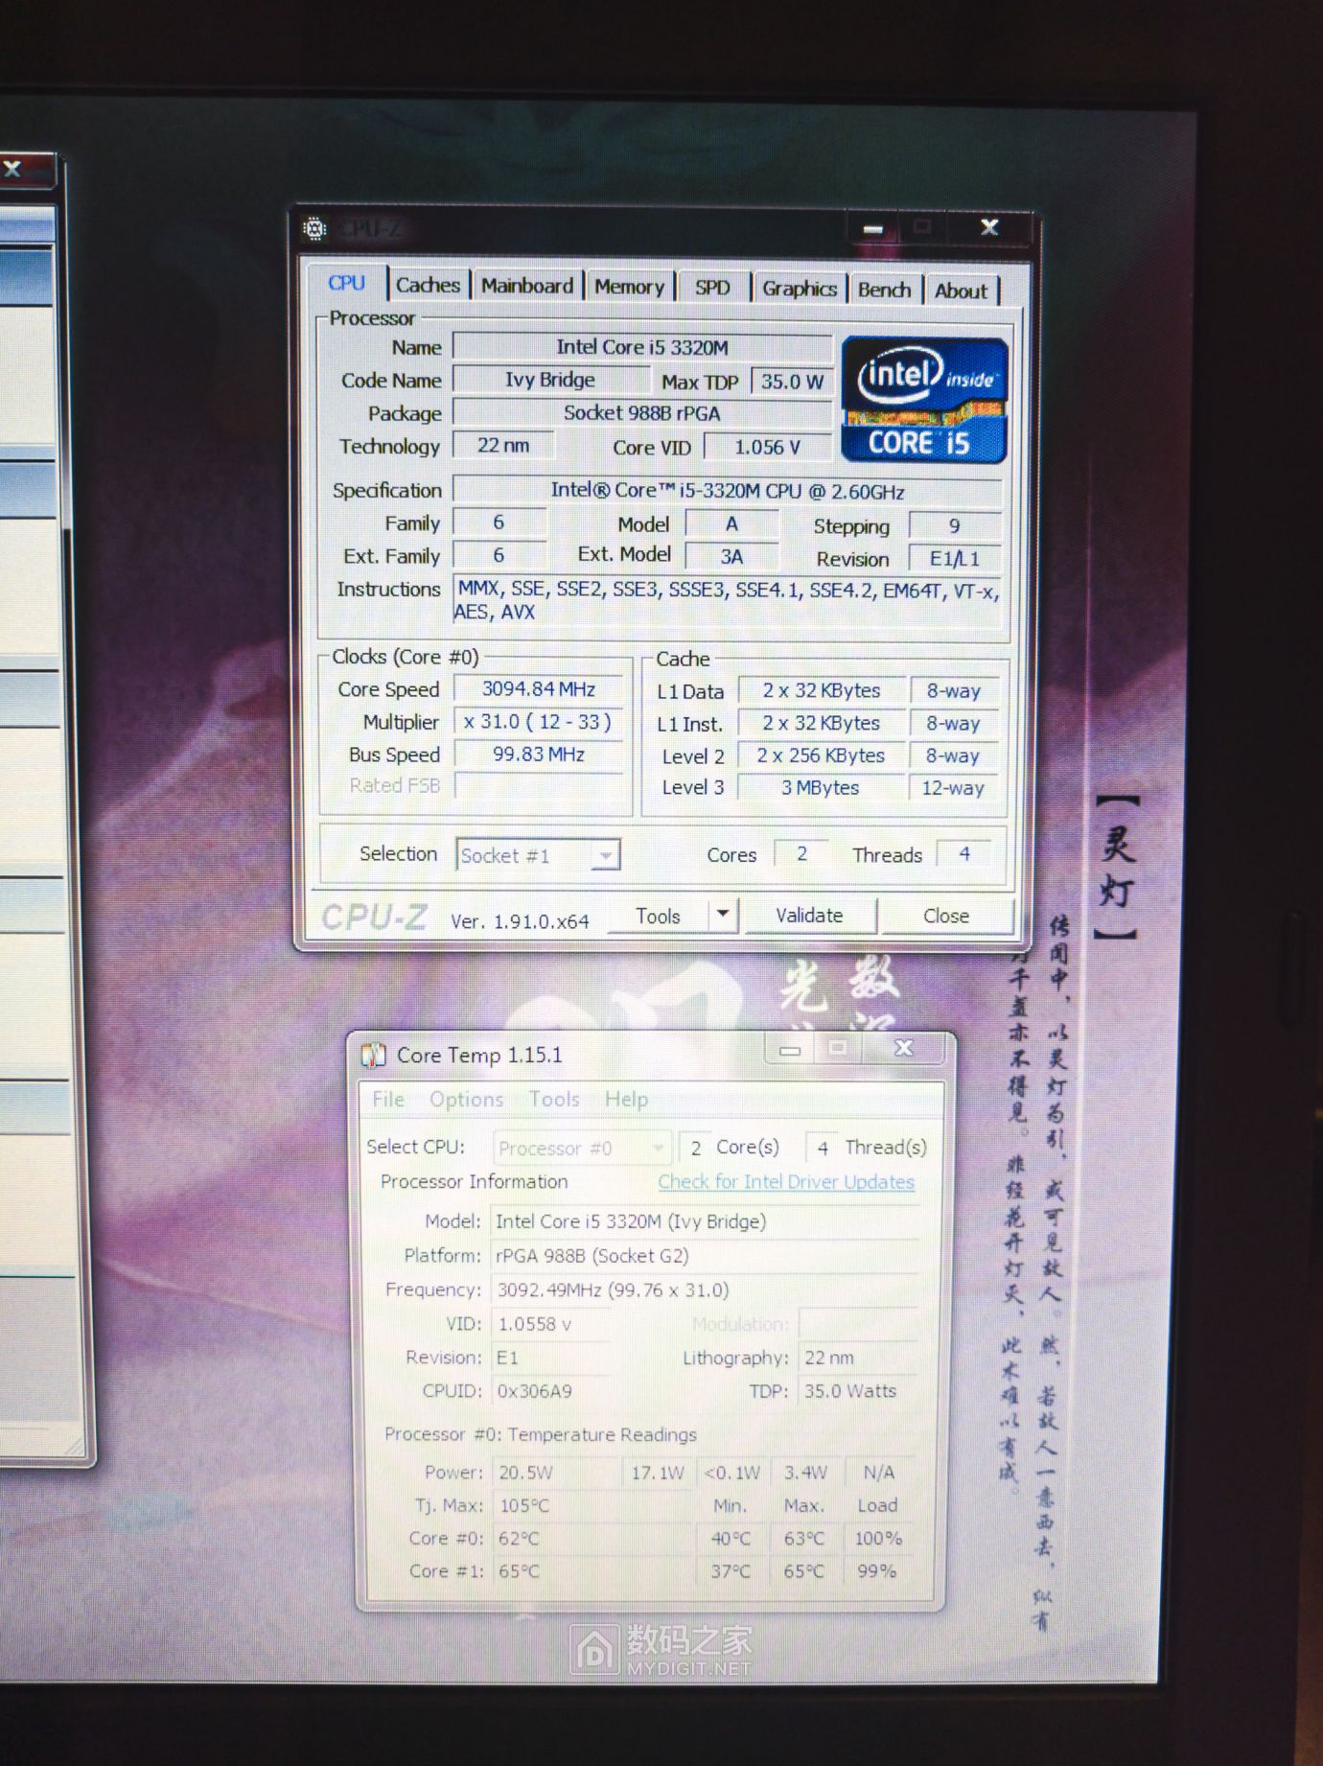1323x1766 pixels.
Task: Switch to the Graphics tab
Action: coord(800,289)
